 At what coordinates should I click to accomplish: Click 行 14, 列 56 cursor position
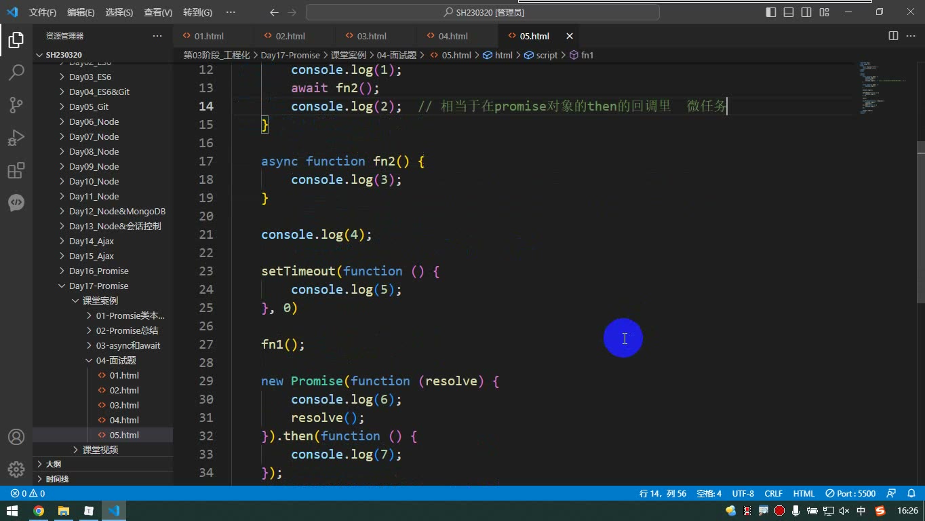tap(663, 493)
